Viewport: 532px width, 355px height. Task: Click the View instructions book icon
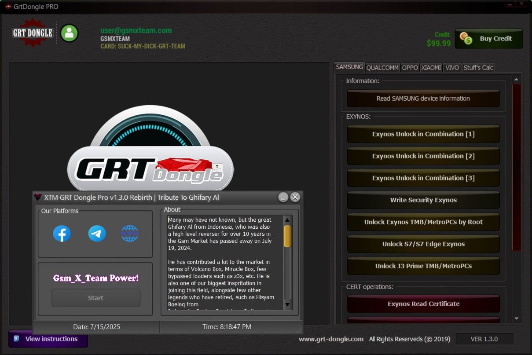tap(16, 339)
